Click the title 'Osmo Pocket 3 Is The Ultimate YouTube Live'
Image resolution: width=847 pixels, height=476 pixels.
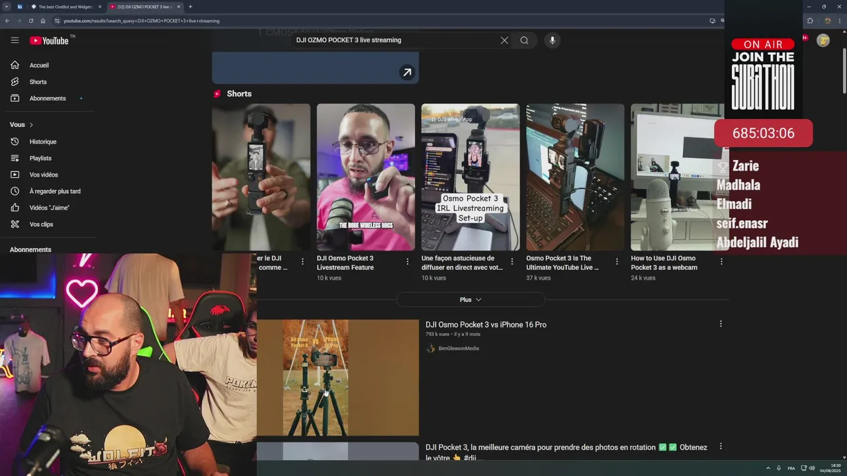click(x=562, y=263)
